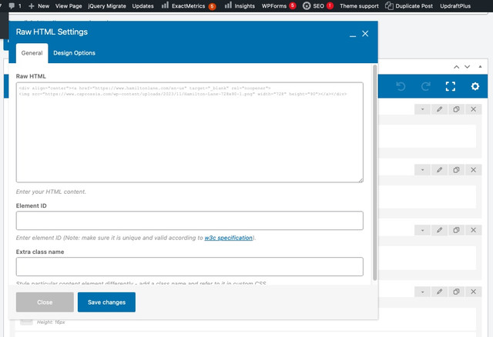Click the gray Close button
This screenshot has height=337, width=493.
[x=45, y=302]
